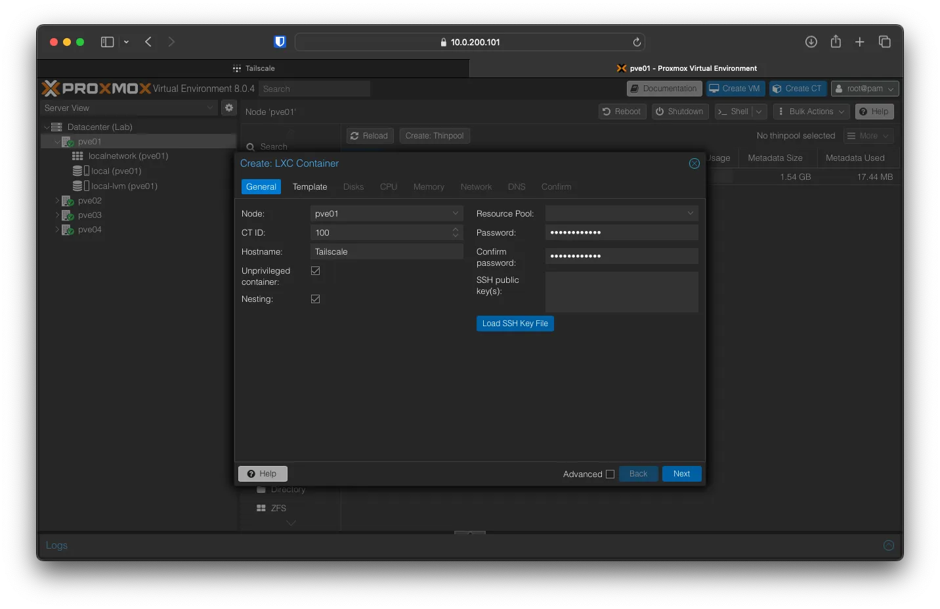Viewport: 940px width, 609px height.
Task: Click into the SSH public key(s) text area
Action: point(622,292)
